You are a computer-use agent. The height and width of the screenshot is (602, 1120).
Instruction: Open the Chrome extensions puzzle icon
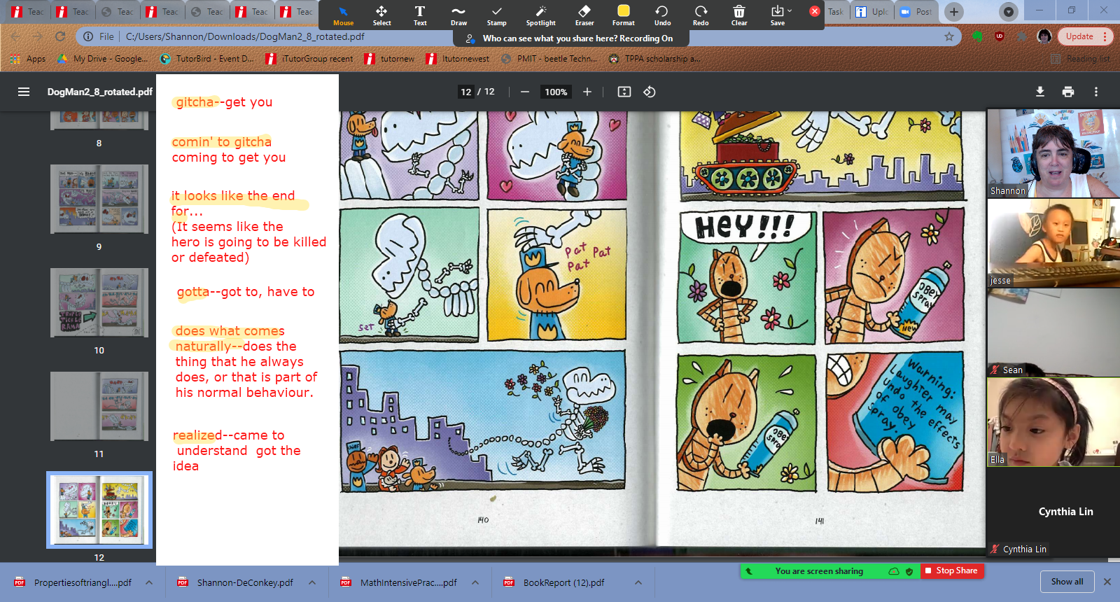coord(1022,36)
